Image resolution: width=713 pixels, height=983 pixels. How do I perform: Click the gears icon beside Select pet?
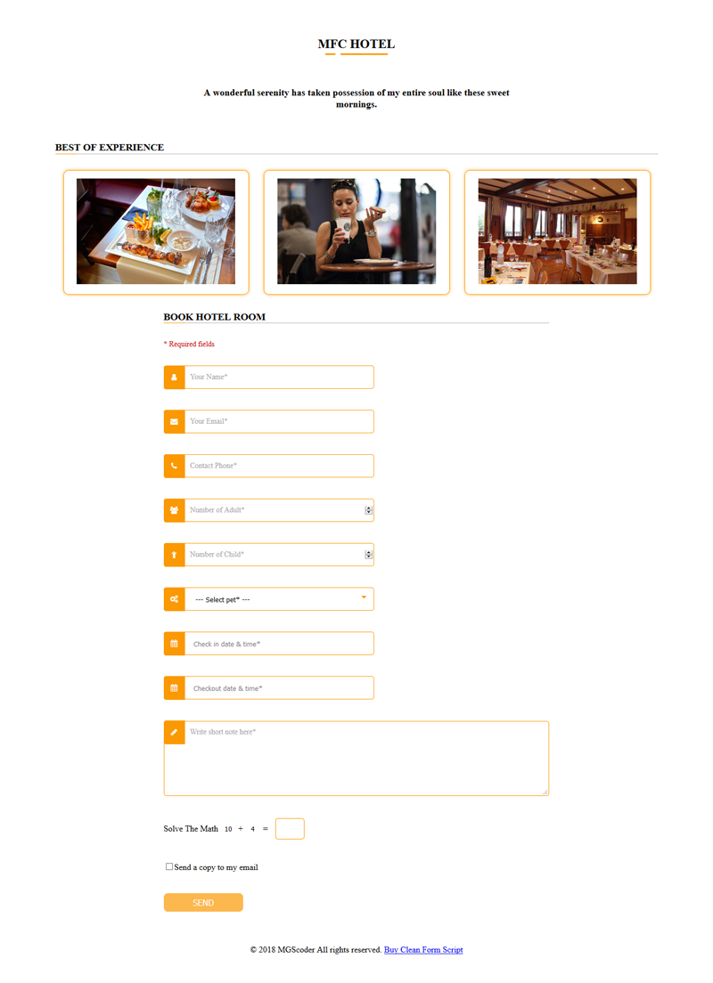(x=174, y=599)
